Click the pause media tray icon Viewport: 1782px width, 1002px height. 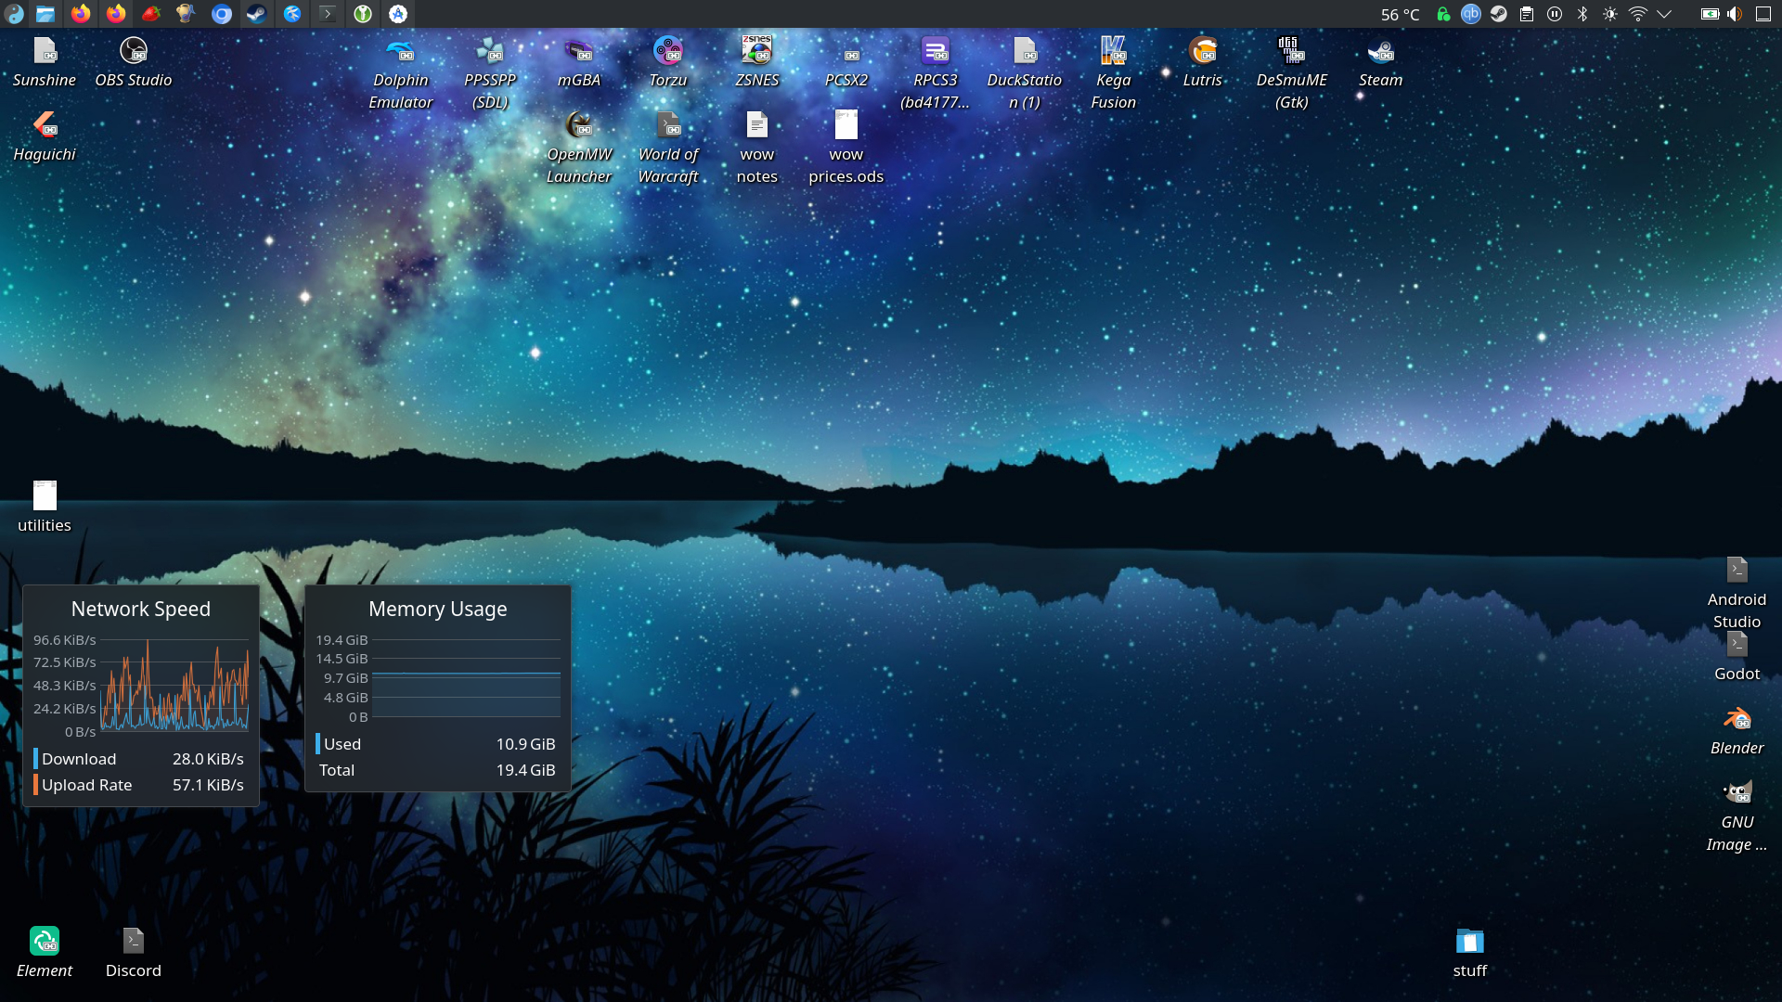1555,14
